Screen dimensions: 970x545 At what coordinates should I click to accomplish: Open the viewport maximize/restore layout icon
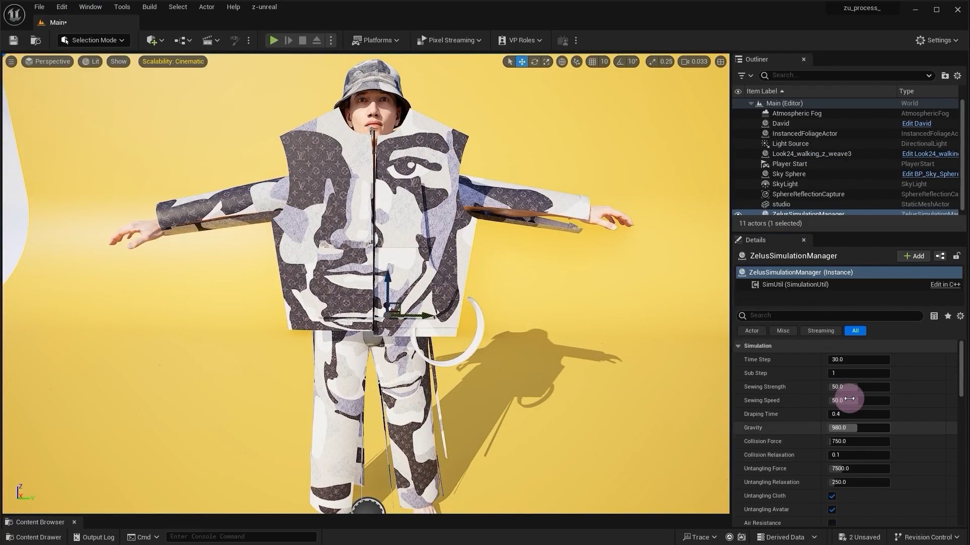point(721,61)
